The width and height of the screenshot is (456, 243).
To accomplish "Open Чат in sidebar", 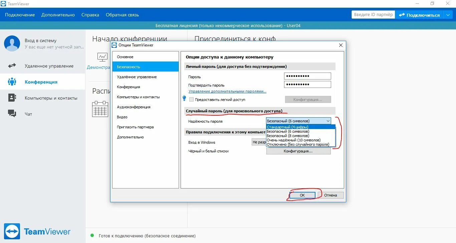I will [x=43, y=114].
